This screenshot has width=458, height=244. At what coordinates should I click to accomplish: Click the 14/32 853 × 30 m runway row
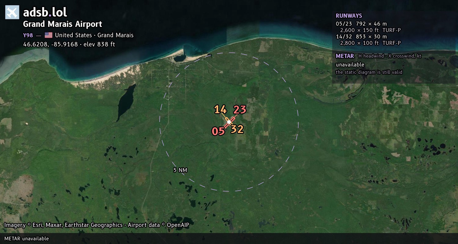[x=361, y=37]
